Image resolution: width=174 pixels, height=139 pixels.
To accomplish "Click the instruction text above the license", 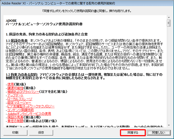I will point(87,11).
